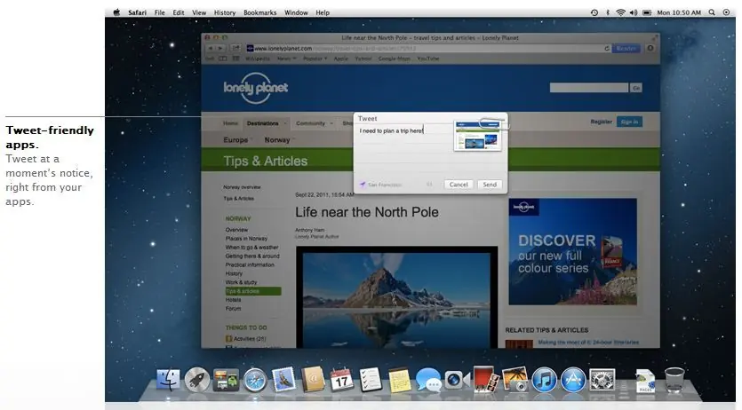Click the Register link
742x410 pixels.
click(x=601, y=122)
